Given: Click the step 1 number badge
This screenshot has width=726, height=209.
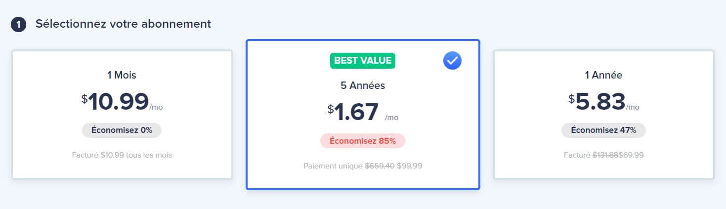Looking at the screenshot, I should tap(18, 25).
